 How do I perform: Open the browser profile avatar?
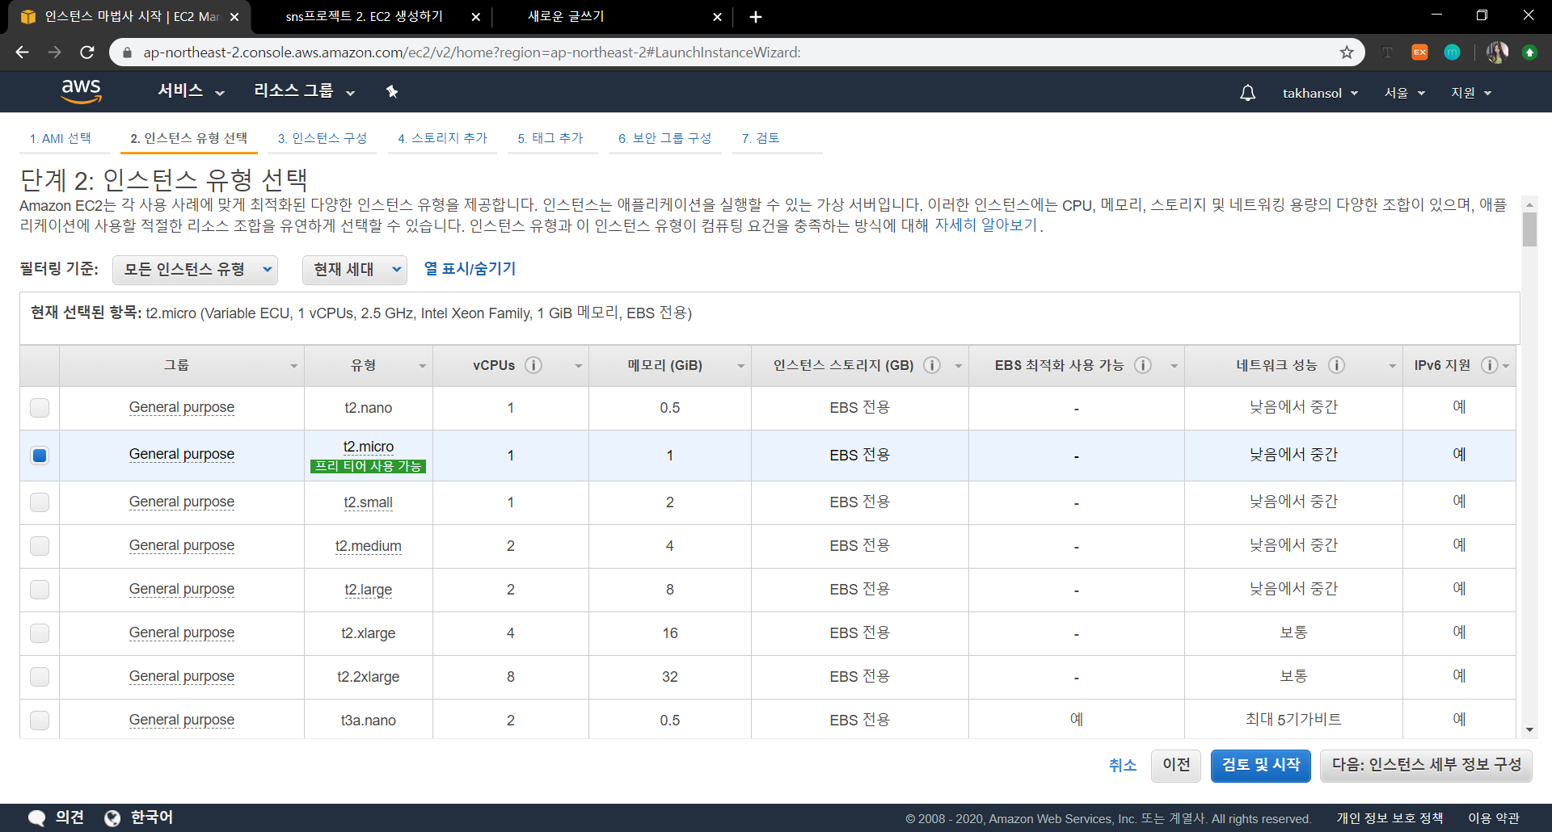pos(1497,53)
